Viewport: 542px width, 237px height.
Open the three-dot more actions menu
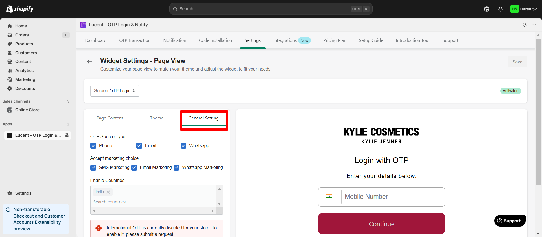(534, 25)
